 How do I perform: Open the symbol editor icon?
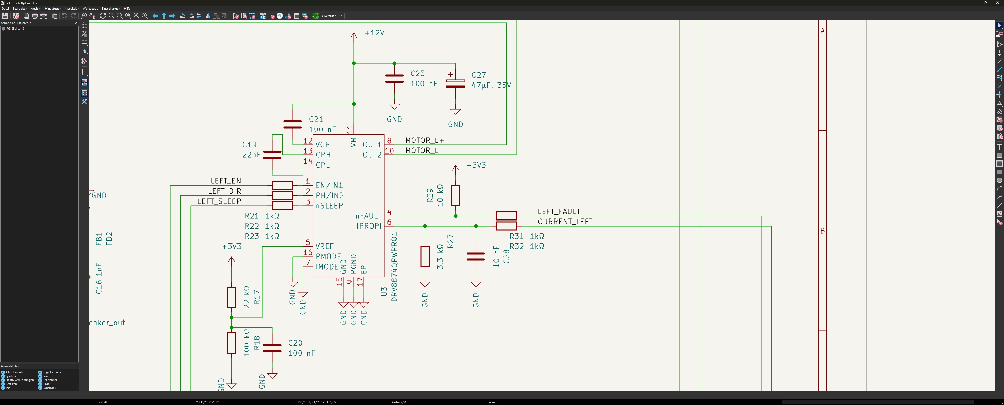[235, 16]
